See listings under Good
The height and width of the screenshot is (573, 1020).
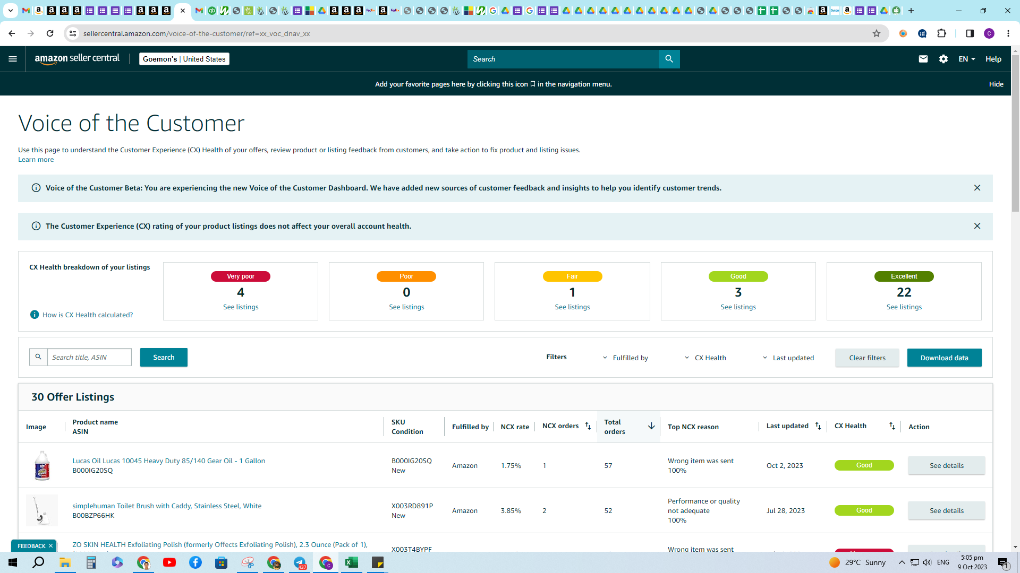[738, 307]
